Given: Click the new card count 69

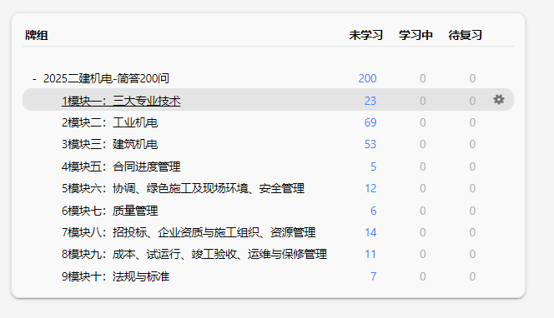Looking at the screenshot, I should pos(370,122).
